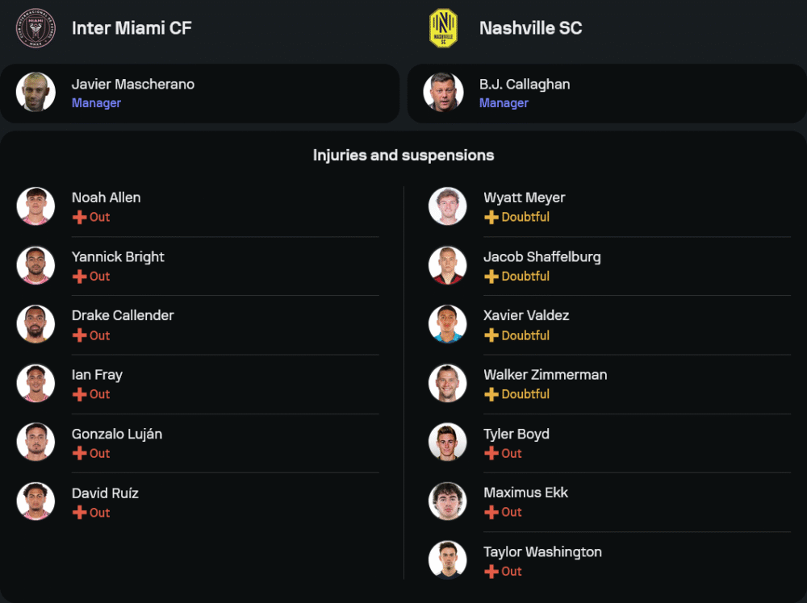
Task: Click the Nashville SC club logo
Action: [x=443, y=28]
